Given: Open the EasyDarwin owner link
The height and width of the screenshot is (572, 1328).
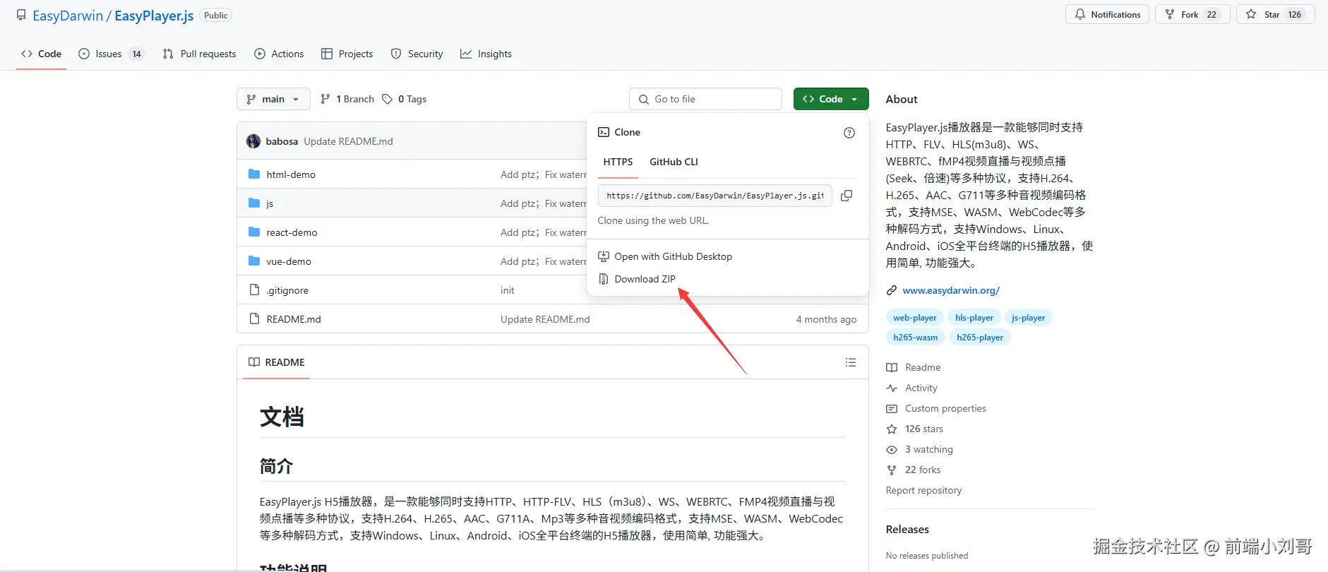Looking at the screenshot, I should (68, 16).
